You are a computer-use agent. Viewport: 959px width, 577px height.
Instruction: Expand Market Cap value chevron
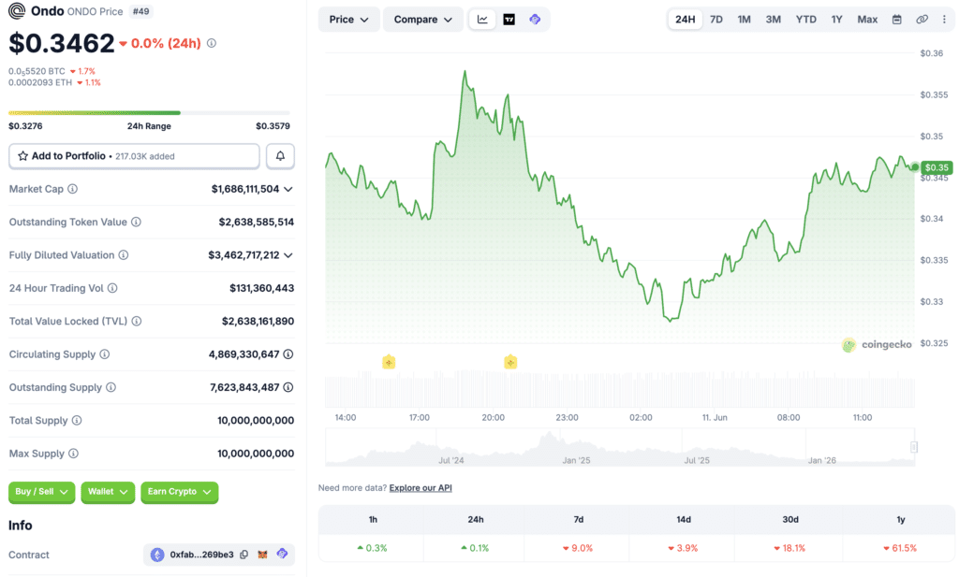tap(288, 189)
